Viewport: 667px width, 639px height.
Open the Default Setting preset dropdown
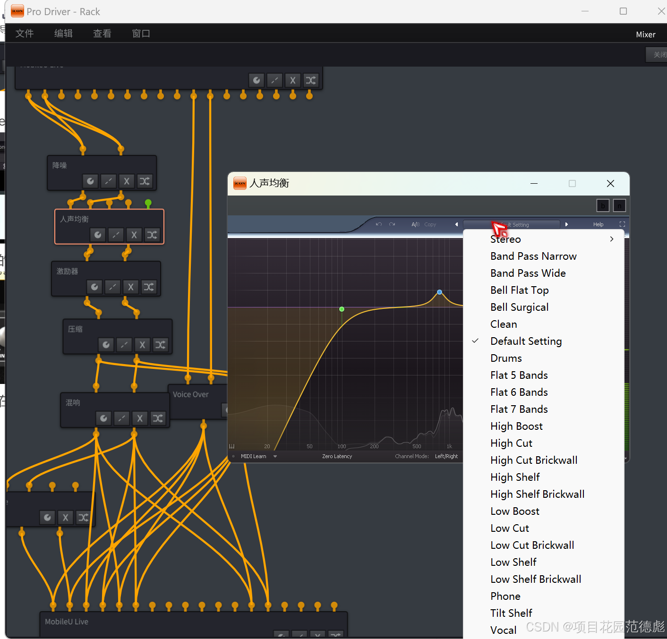512,225
